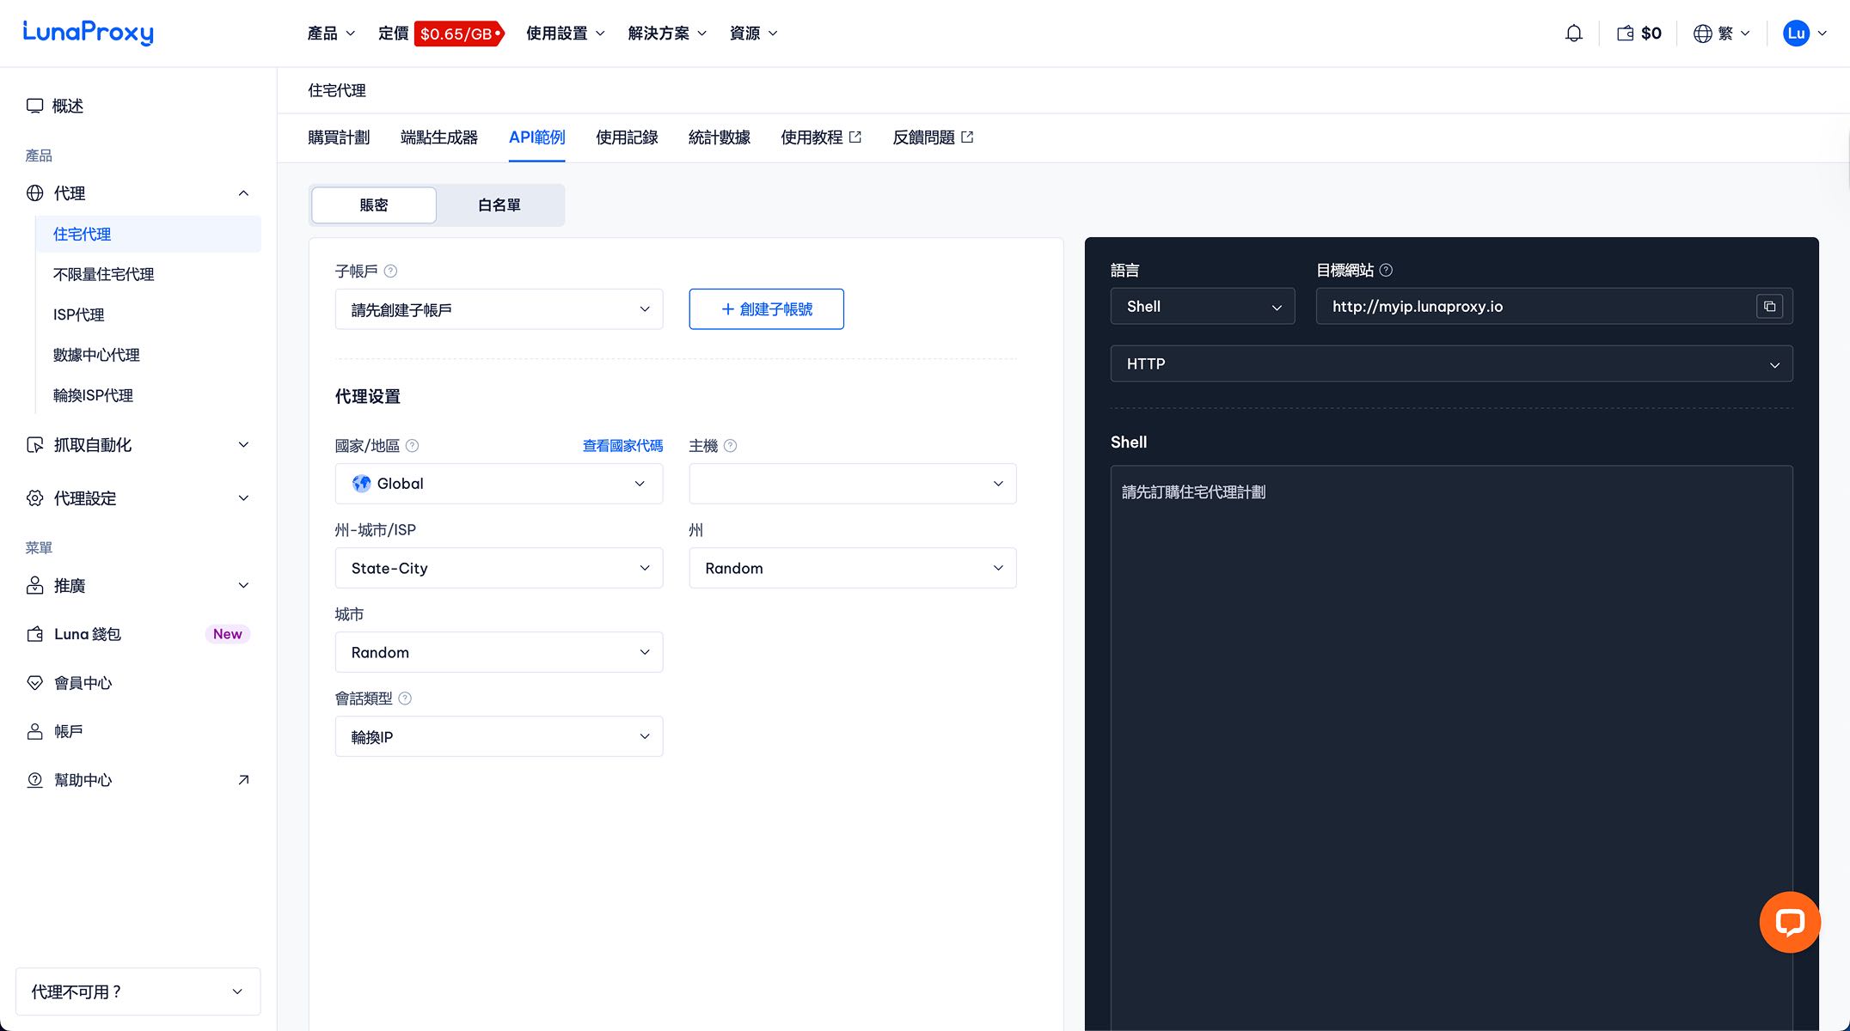Screen dimensions: 1850x1031
Task: Open the 使用設置 top menu
Action: [x=566, y=34]
